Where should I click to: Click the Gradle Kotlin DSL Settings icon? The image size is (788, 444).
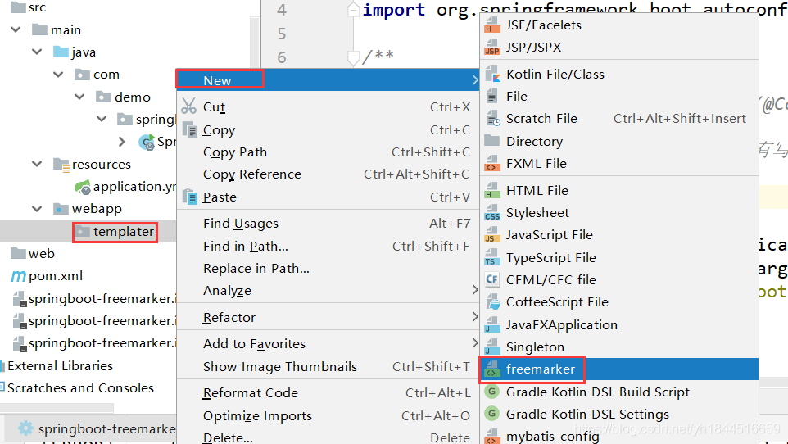point(492,414)
